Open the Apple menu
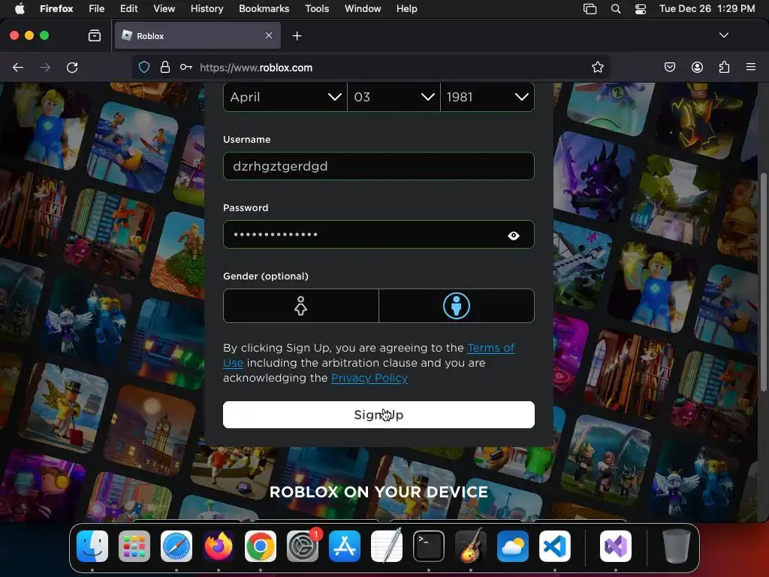The width and height of the screenshot is (769, 577). coord(20,9)
